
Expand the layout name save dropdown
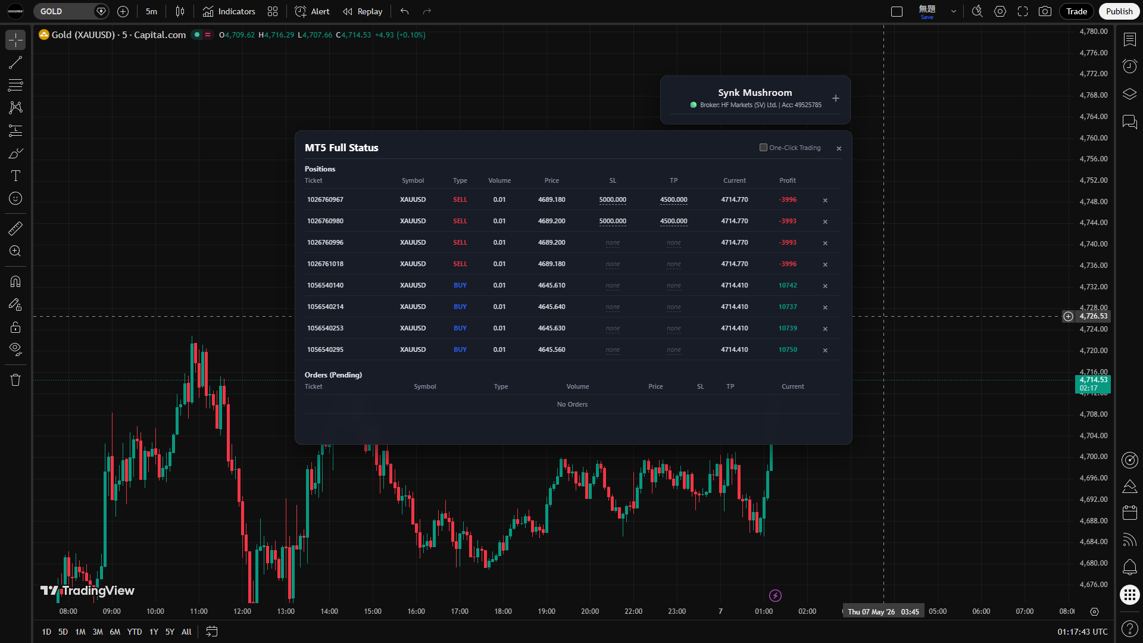[x=954, y=11]
